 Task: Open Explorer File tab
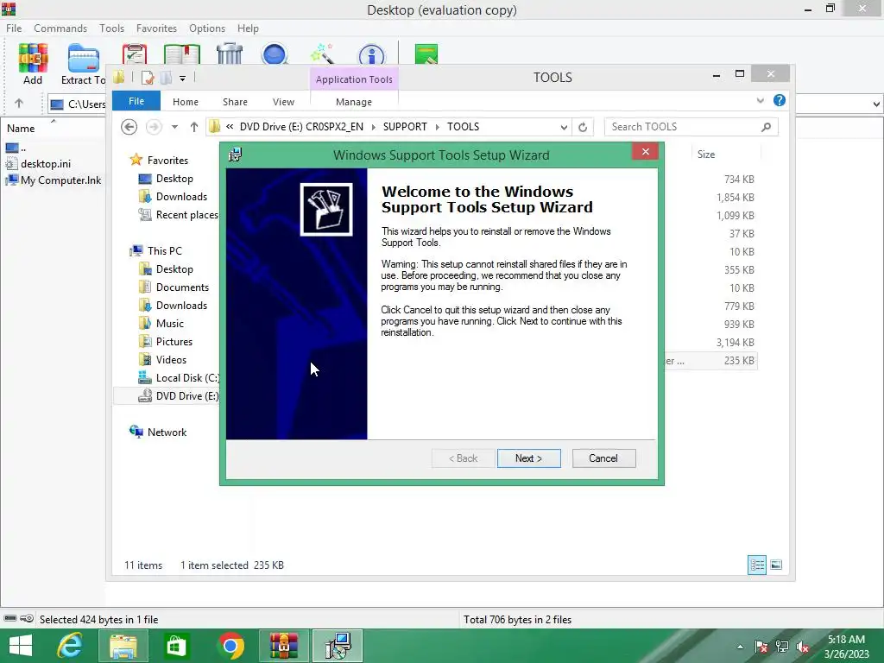[136, 101]
